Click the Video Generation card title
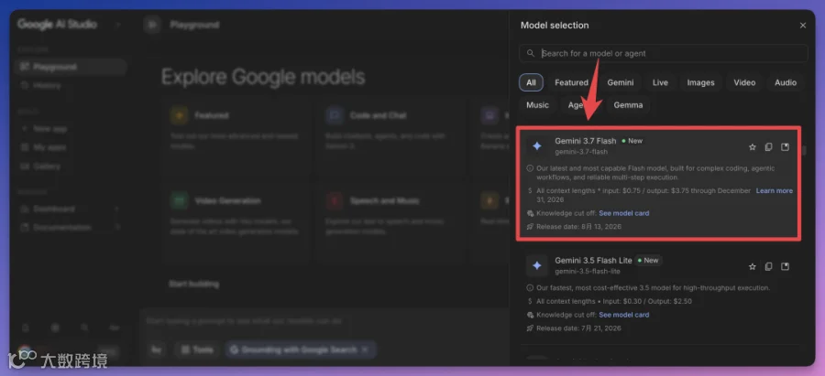The image size is (825, 376). tap(227, 200)
